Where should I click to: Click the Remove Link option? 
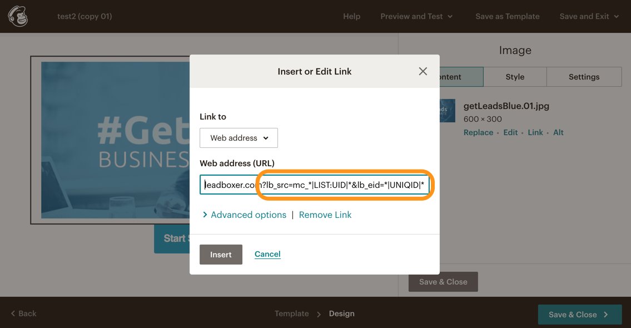point(325,215)
